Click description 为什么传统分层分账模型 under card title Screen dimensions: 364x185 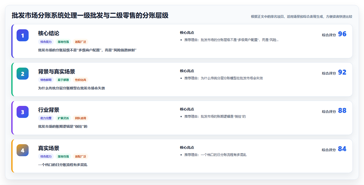(72, 88)
